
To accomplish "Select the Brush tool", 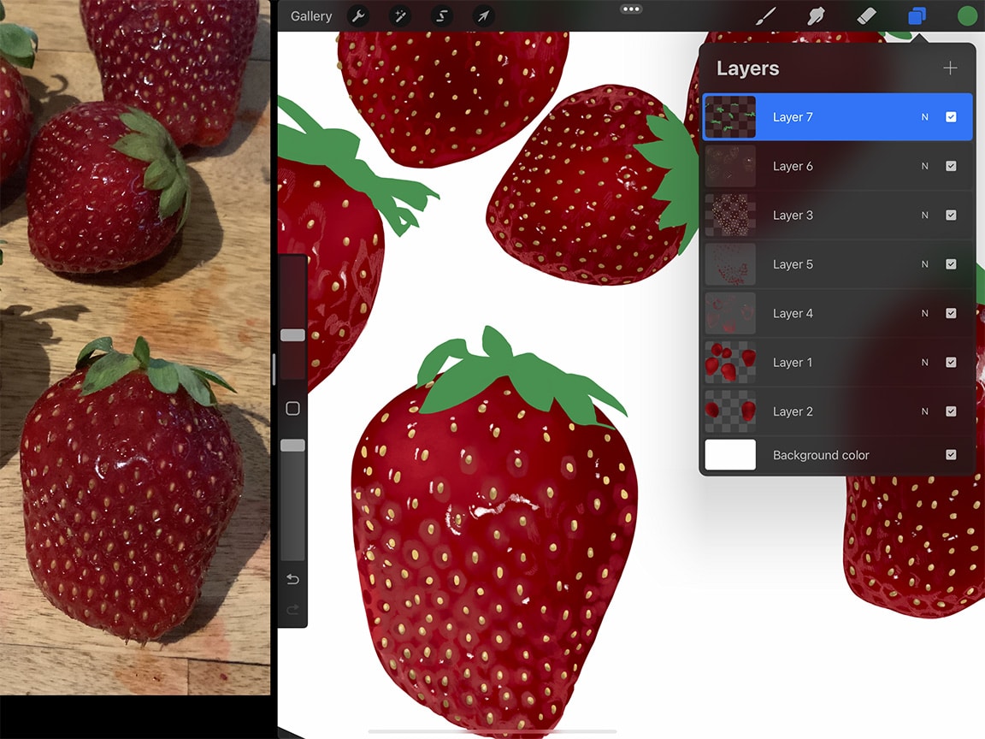I will point(765,15).
